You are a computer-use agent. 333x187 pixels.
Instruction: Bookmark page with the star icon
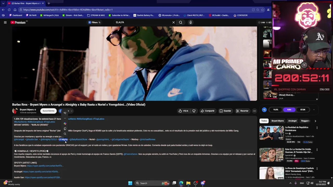(262, 10)
